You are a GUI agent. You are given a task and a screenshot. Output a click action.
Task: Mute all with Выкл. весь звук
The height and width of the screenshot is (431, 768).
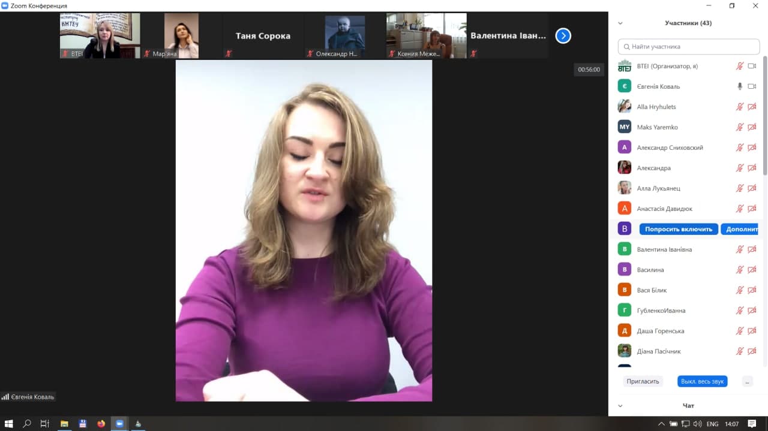[x=702, y=381]
